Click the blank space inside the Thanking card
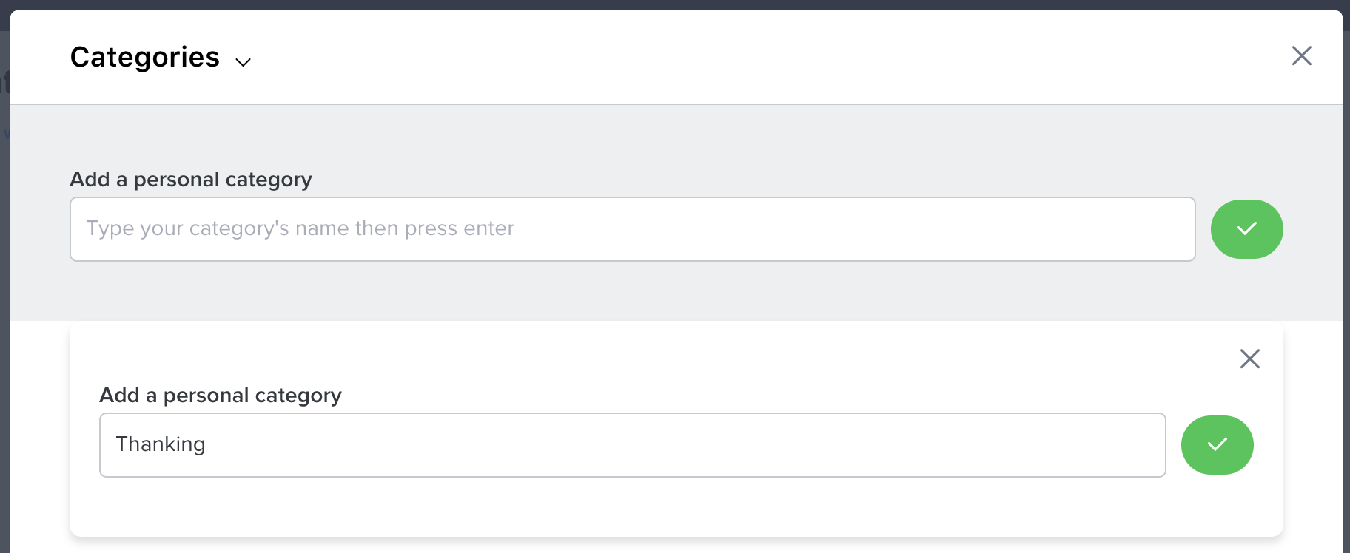 click(666, 506)
